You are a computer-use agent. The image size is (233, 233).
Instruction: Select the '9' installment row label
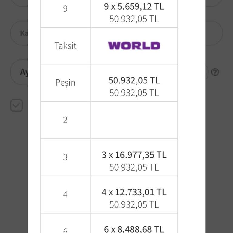point(66,8)
